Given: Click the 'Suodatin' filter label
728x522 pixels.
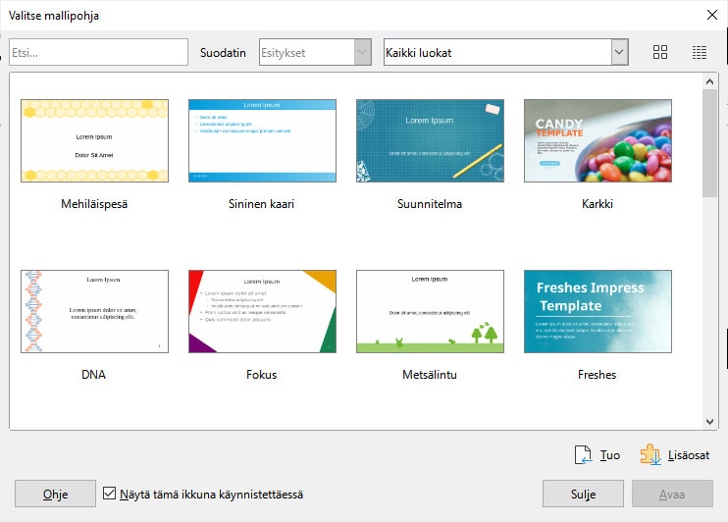Looking at the screenshot, I should pos(223,52).
